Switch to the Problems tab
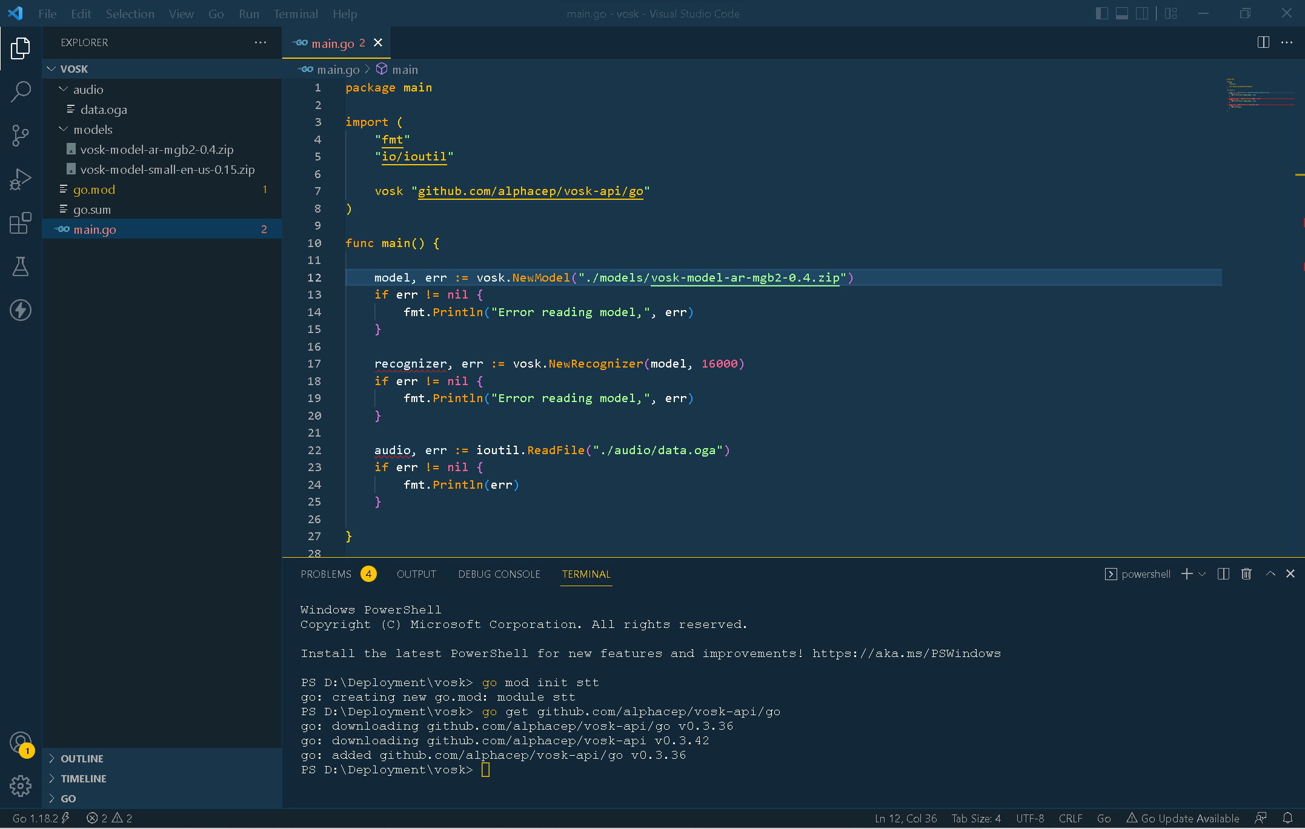This screenshot has height=829, width=1305. pos(326,573)
